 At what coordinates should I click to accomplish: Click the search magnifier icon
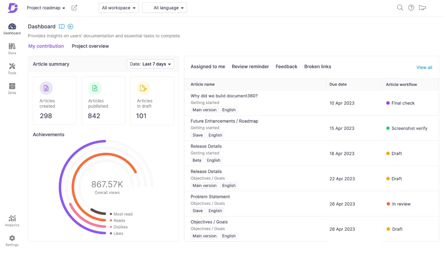pos(400,8)
